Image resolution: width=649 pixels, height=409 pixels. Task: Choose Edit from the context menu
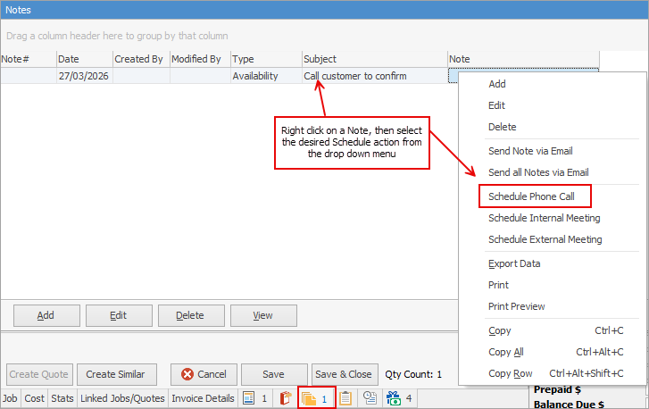(x=553, y=105)
